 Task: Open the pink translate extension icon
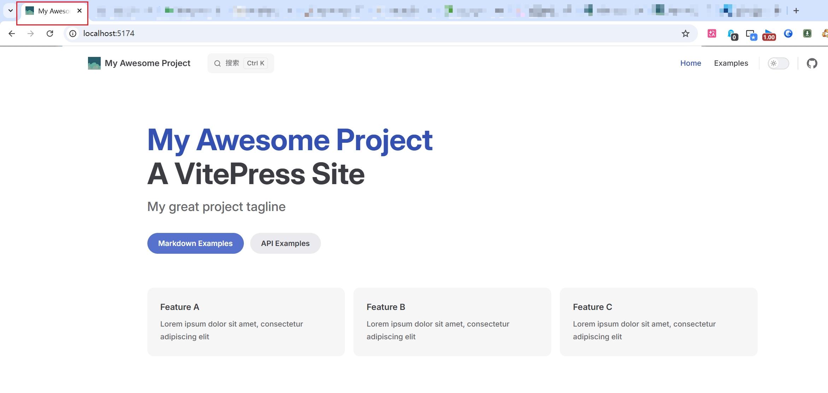(712, 34)
